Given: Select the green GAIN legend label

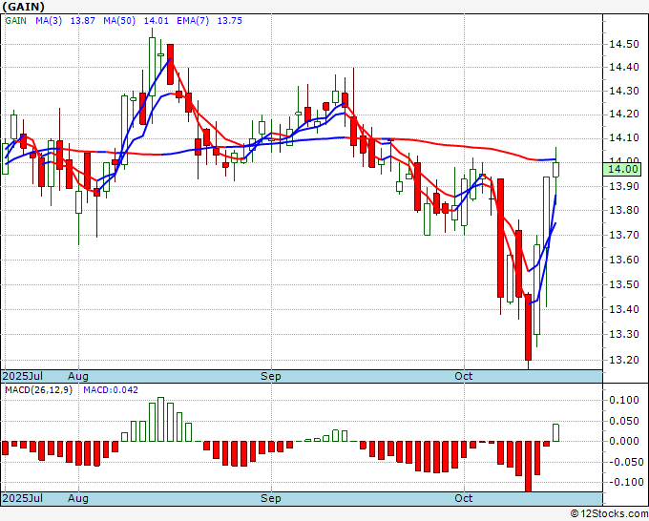Looking at the screenshot, I should coord(15,21).
